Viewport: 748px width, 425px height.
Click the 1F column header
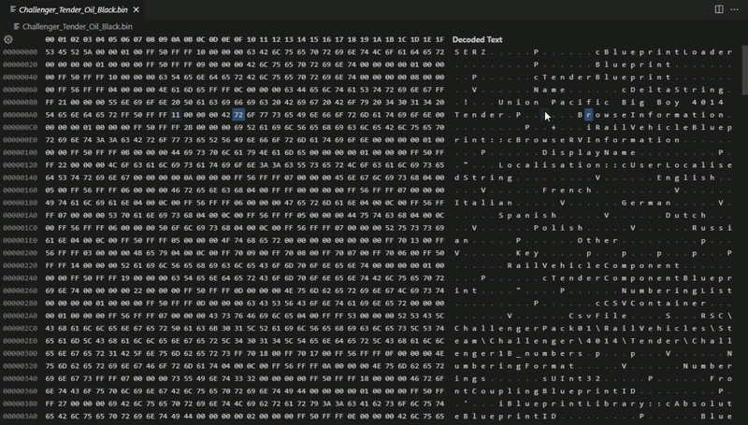pos(439,39)
